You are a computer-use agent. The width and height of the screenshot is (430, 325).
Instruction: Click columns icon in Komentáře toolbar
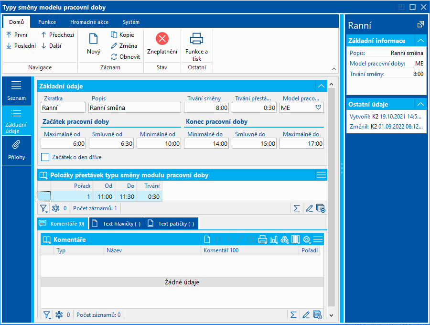point(296,239)
